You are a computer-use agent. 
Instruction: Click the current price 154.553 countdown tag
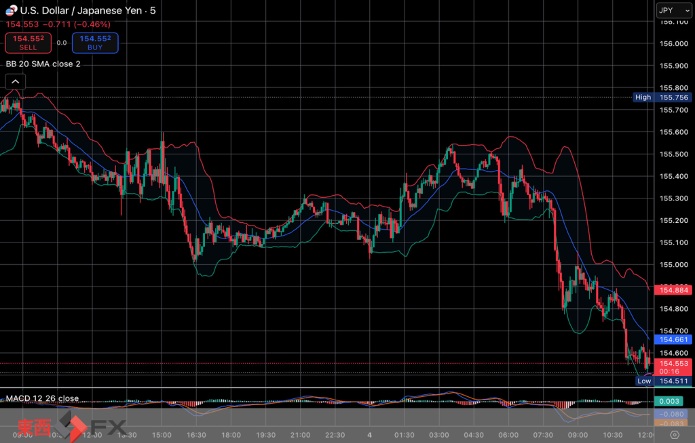pos(671,367)
